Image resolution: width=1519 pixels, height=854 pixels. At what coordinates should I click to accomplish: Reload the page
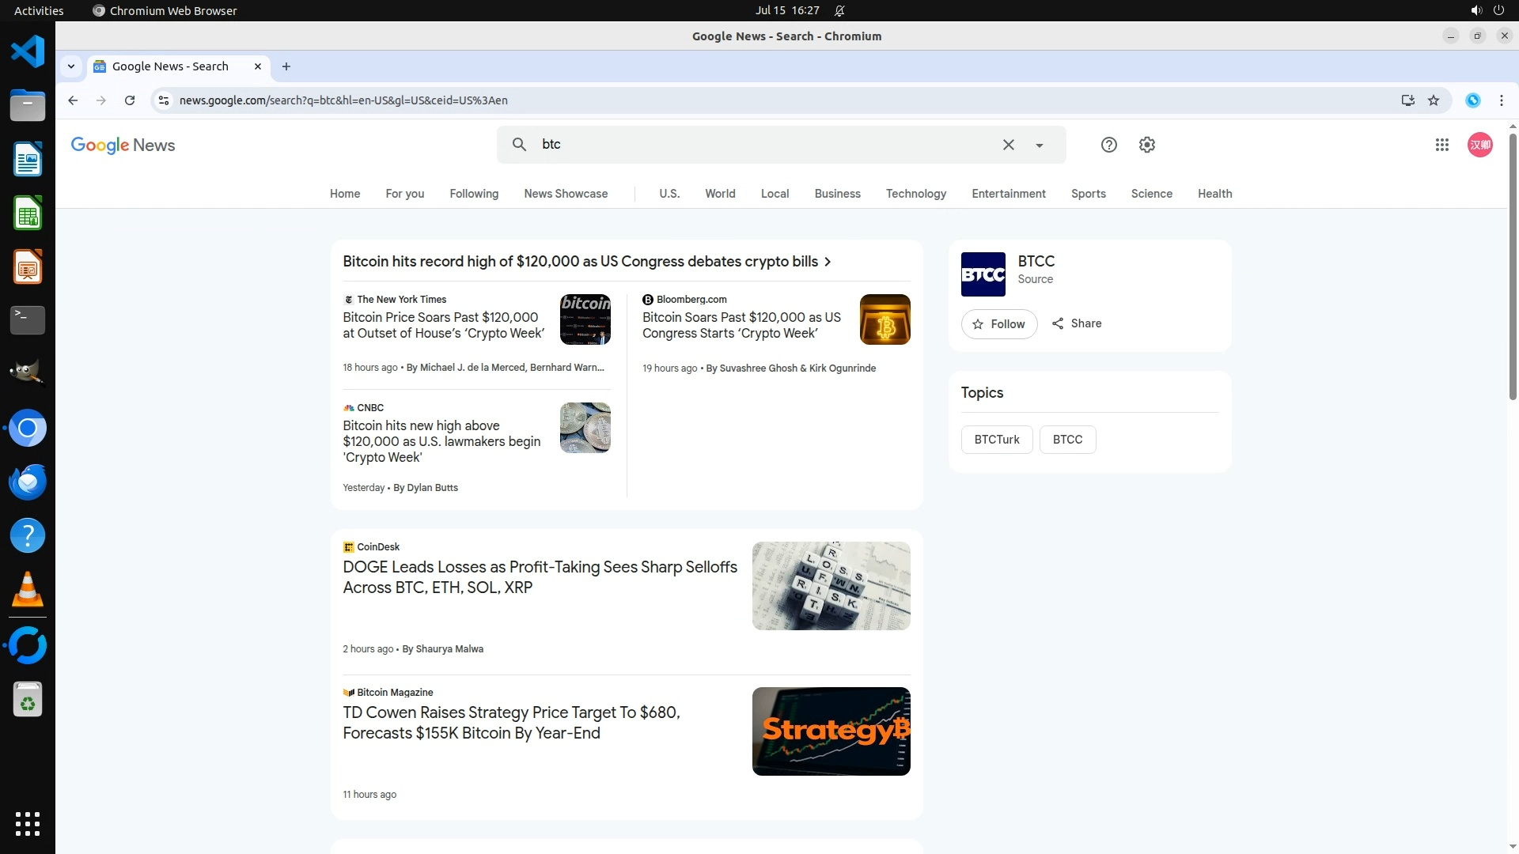(x=130, y=100)
